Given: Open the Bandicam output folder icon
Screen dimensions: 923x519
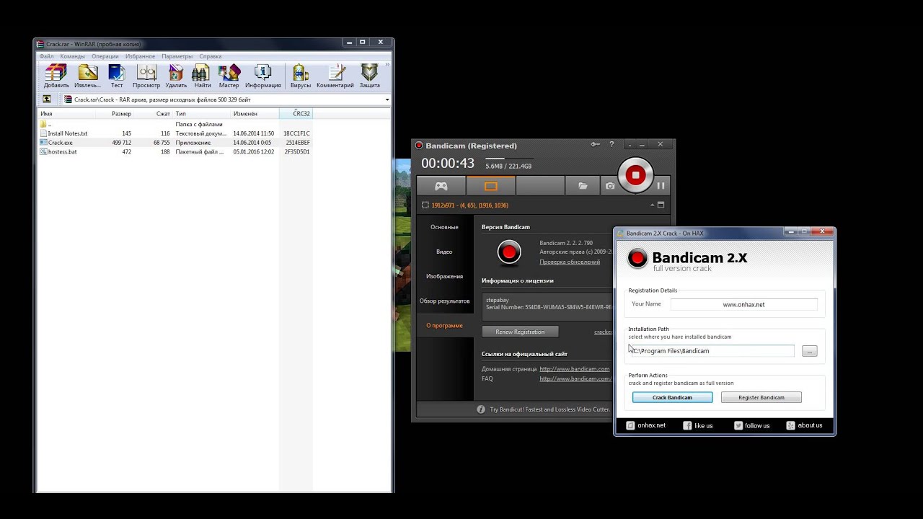Looking at the screenshot, I should [583, 186].
